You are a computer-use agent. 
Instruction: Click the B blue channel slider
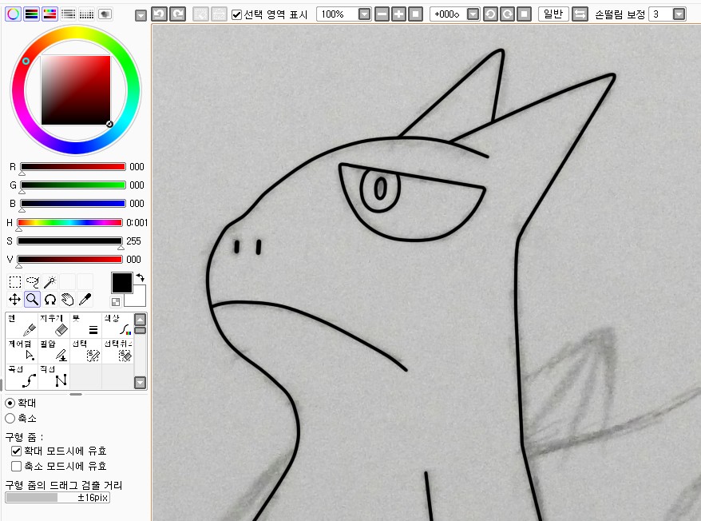click(73, 204)
